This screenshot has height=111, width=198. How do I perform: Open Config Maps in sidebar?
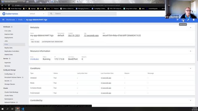9,74
